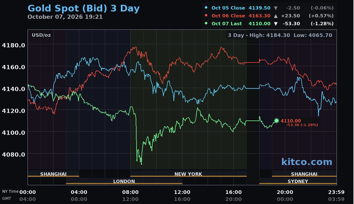The image size is (354, 204).
Task: Click the red Oct 06 legend dot
Action: pyautogui.click(x=206, y=16)
